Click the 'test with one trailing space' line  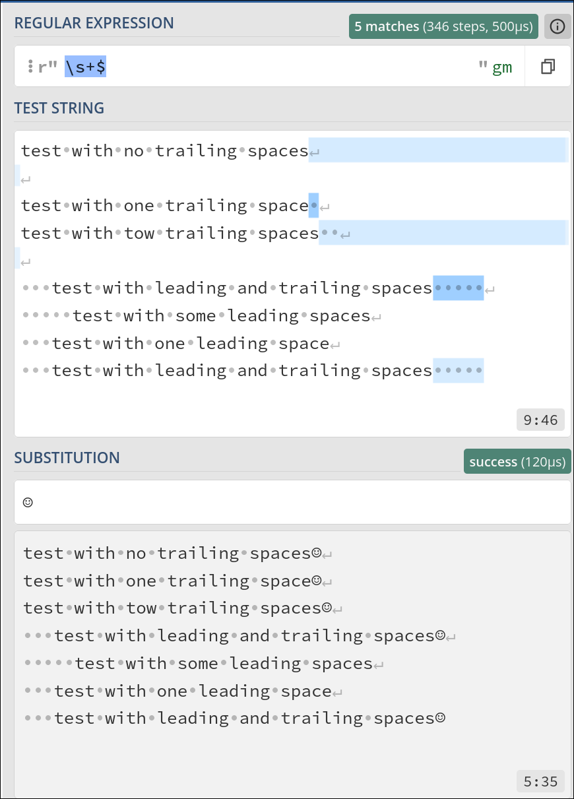(x=165, y=206)
